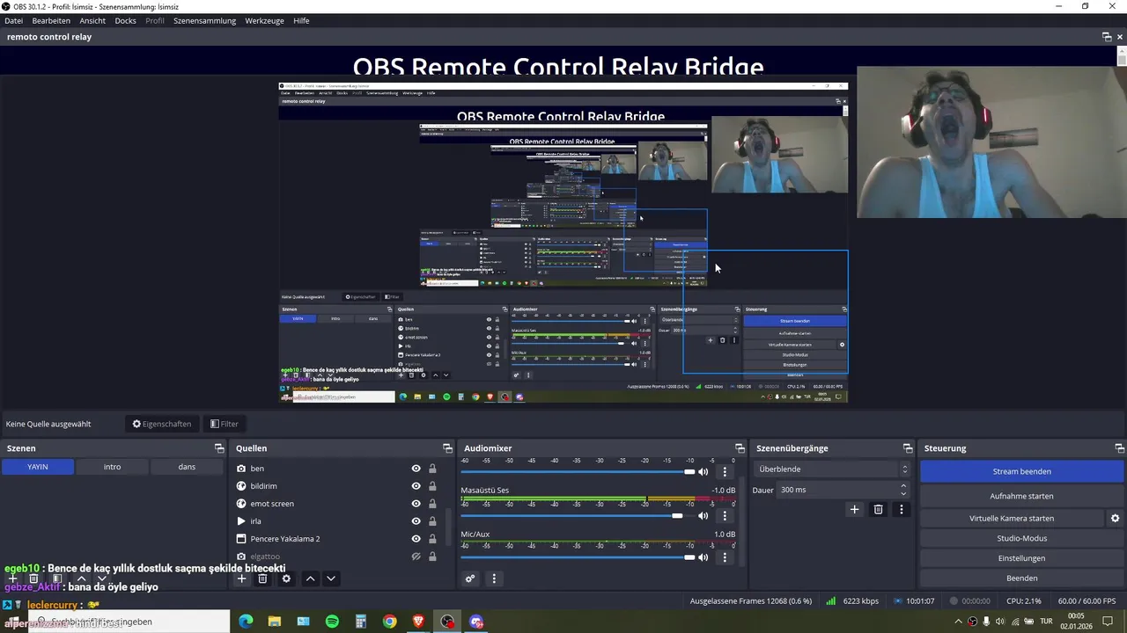The image size is (1127, 633).
Task: Open Masaüstü Ses three-dot options
Action: tap(725, 515)
